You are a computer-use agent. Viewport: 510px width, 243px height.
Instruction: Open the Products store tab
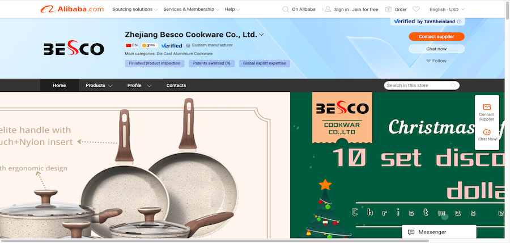click(x=99, y=86)
